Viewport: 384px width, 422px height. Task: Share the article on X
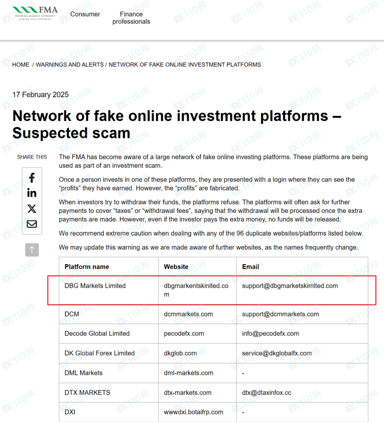(x=32, y=209)
